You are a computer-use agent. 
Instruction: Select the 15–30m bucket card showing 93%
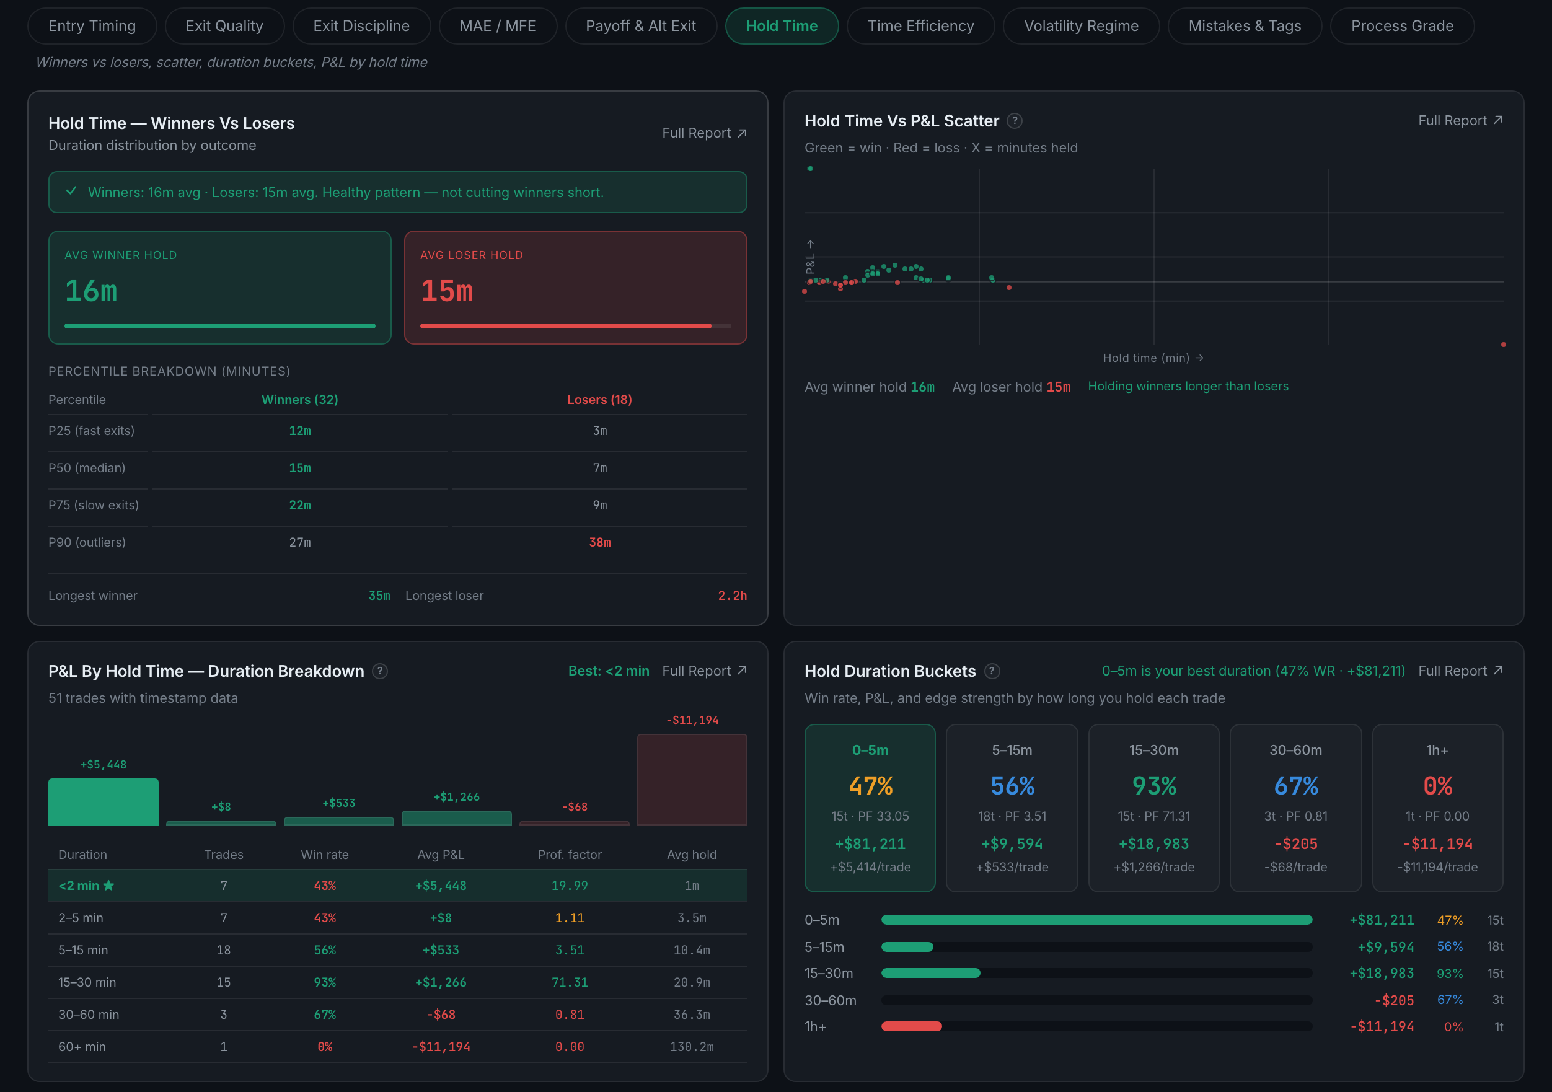1154,808
